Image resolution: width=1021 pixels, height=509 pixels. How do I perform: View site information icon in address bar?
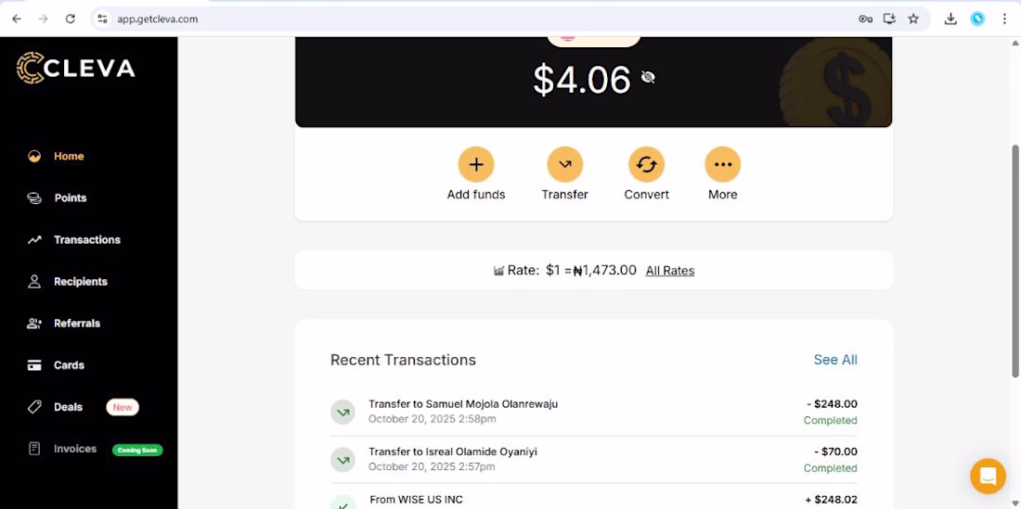102,19
